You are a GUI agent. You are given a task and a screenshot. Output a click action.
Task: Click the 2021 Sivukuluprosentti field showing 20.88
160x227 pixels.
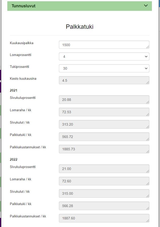coord(104,100)
